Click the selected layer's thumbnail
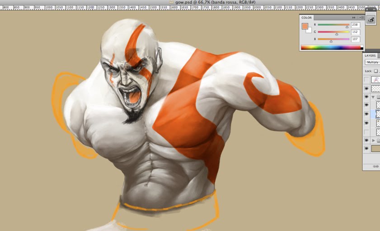Viewport: 380px width, 231px height. pyautogui.click(x=378, y=114)
